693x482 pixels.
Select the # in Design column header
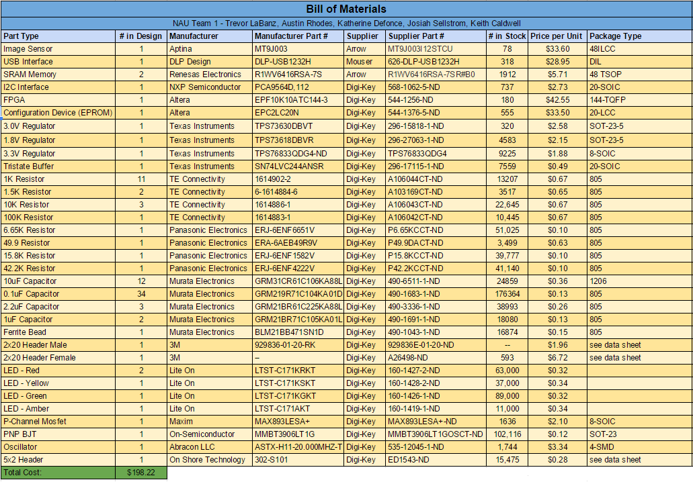[x=141, y=36]
